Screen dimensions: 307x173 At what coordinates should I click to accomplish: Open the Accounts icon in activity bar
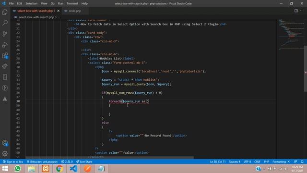(5, 143)
